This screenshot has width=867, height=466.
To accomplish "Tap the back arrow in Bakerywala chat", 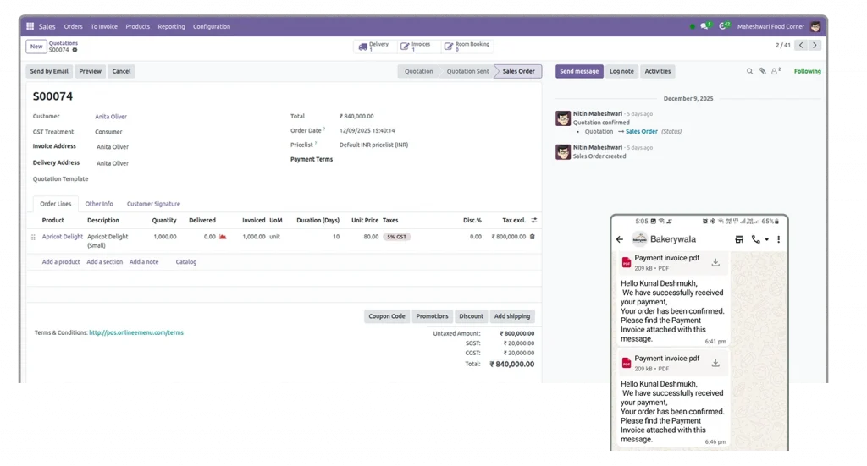I will pos(620,239).
